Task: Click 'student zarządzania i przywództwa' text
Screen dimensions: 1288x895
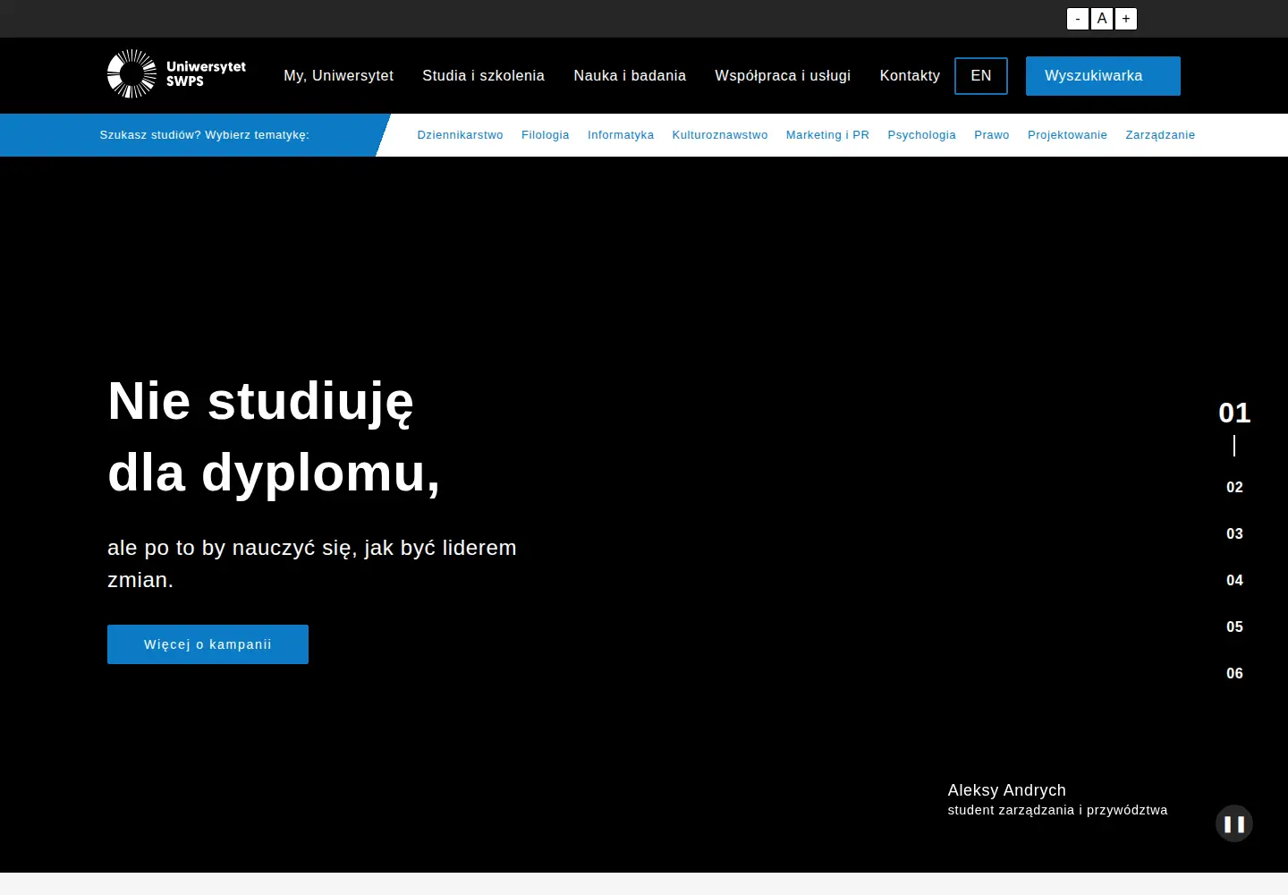Action: (1057, 810)
